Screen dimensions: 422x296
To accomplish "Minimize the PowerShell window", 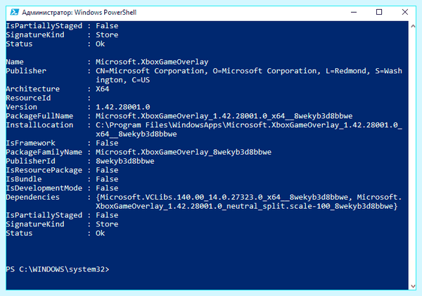I will click(x=354, y=12).
